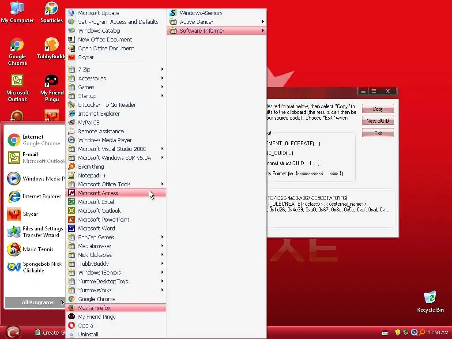Launch Skycar in All Programs list

click(x=116, y=57)
